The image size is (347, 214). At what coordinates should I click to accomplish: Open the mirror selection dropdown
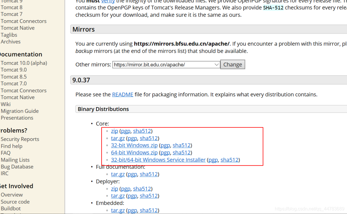click(166, 65)
